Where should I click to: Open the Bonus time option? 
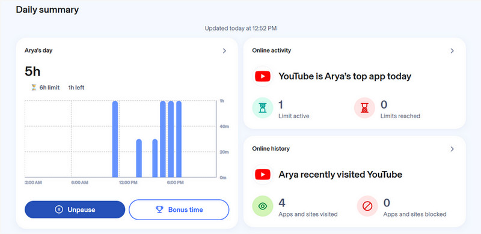179,209
